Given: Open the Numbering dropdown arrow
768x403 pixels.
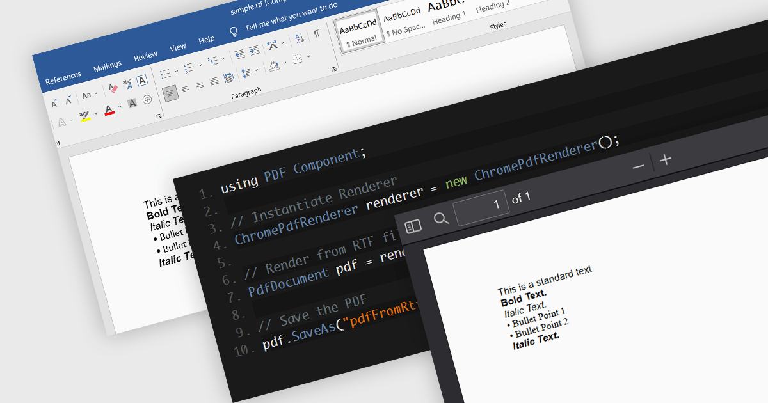Looking at the screenshot, I should [200, 65].
